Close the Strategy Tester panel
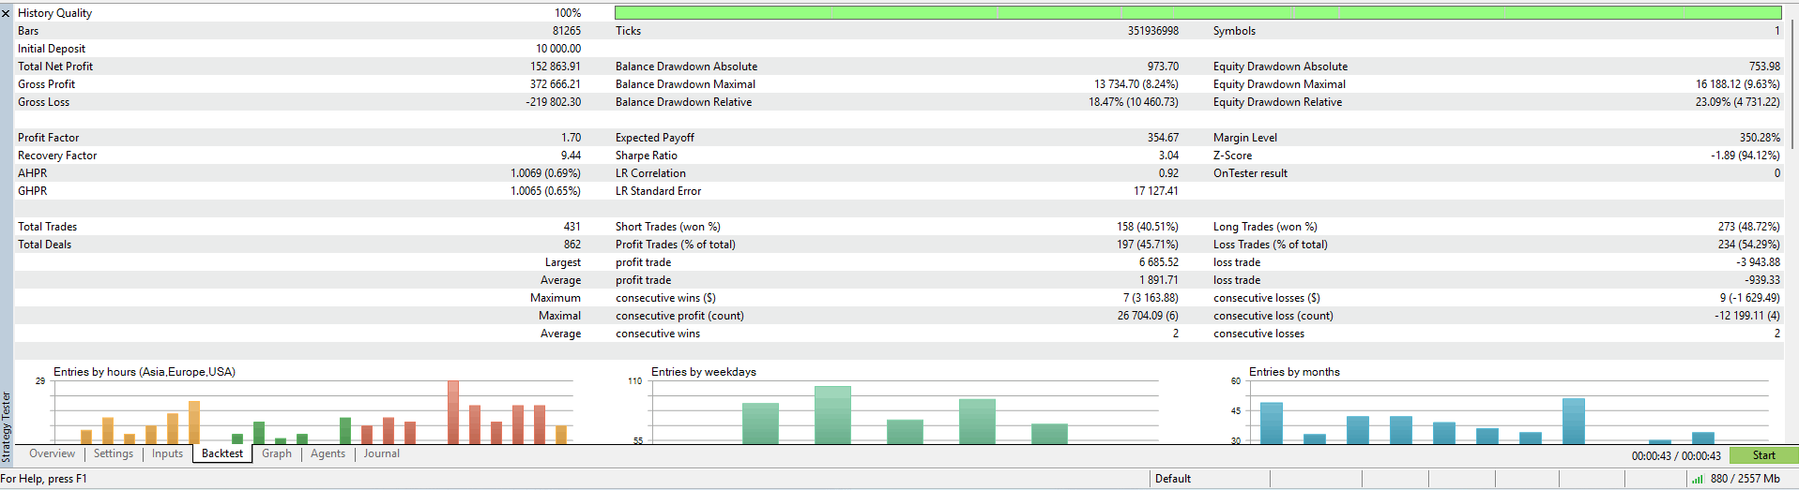1799x490 pixels. pos(6,13)
